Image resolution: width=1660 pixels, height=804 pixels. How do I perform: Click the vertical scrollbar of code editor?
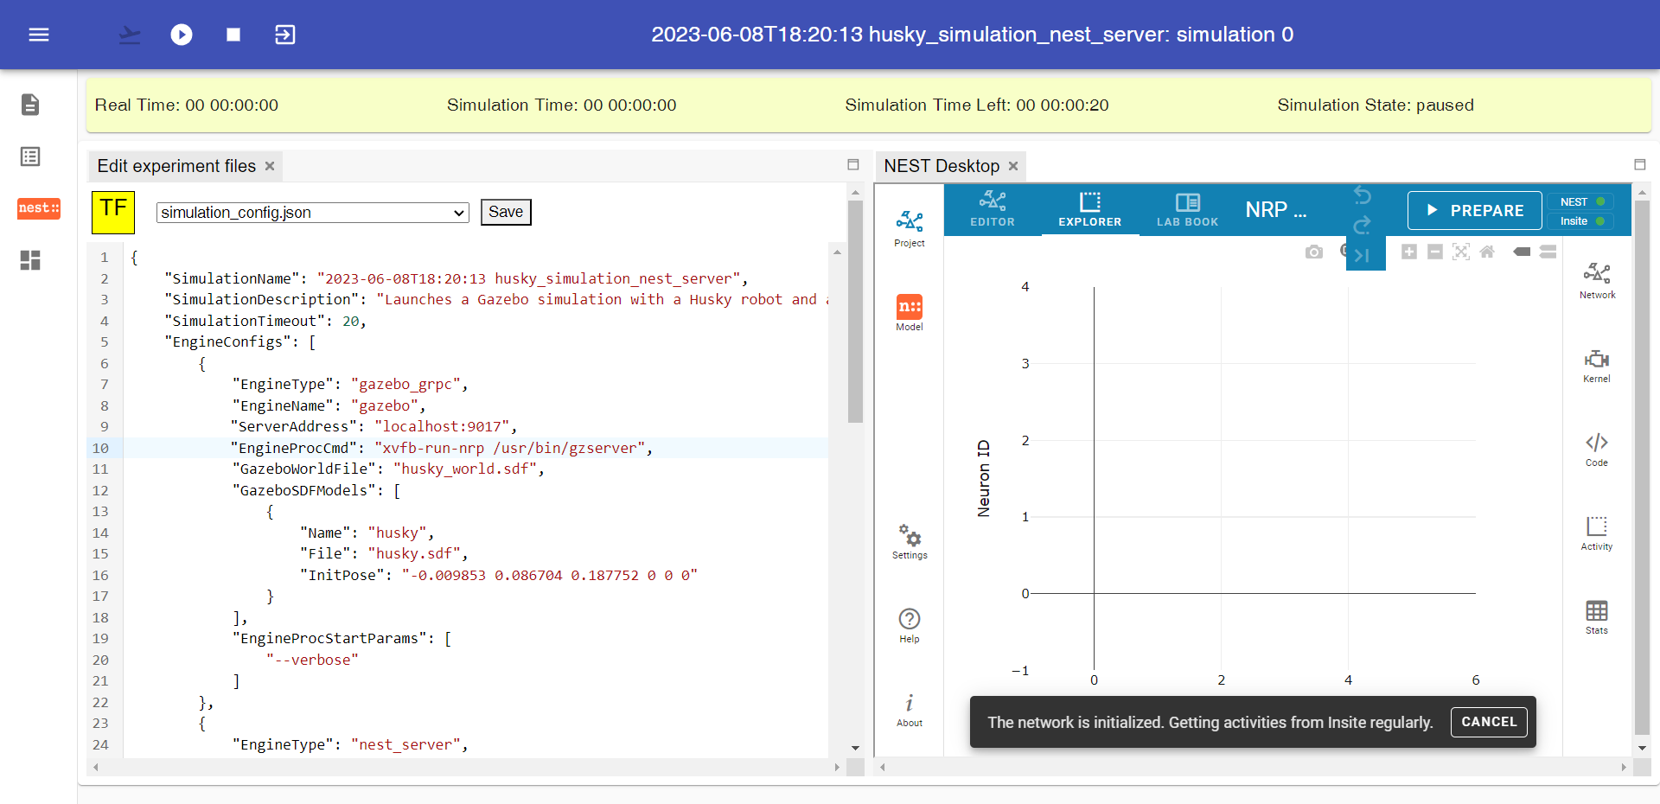click(856, 311)
